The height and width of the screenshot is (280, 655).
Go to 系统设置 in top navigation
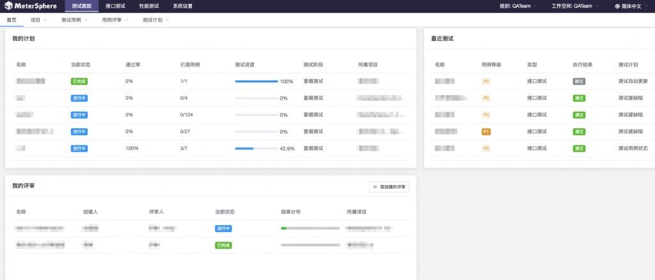pyautogui.click(x=182, y=6)
